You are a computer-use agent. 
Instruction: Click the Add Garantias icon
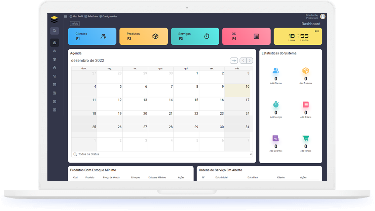[x=276, y=138]
